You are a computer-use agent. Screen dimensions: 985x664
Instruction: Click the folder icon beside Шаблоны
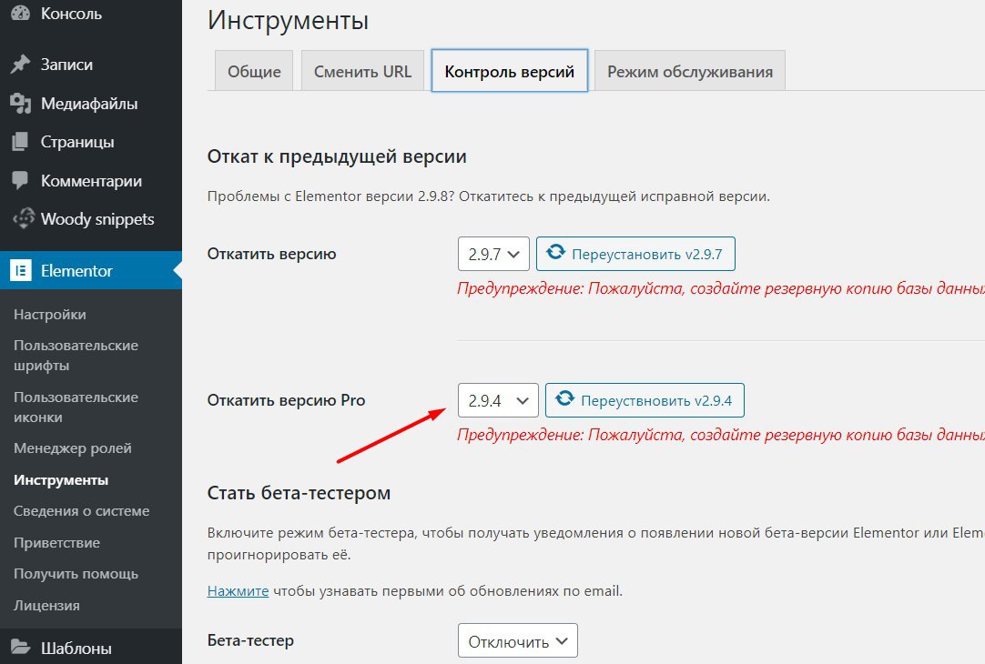pyautogui.click(x=20, y=647)
